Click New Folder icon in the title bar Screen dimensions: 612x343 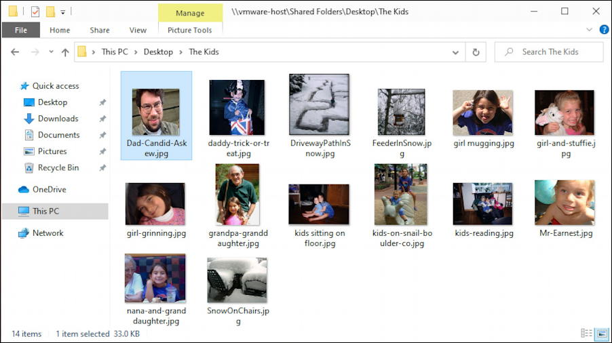pos(50,12)
